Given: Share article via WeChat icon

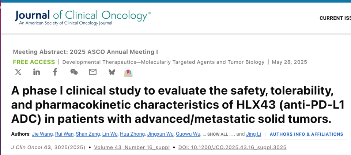Looking at the screenshot, I should 74,72.
